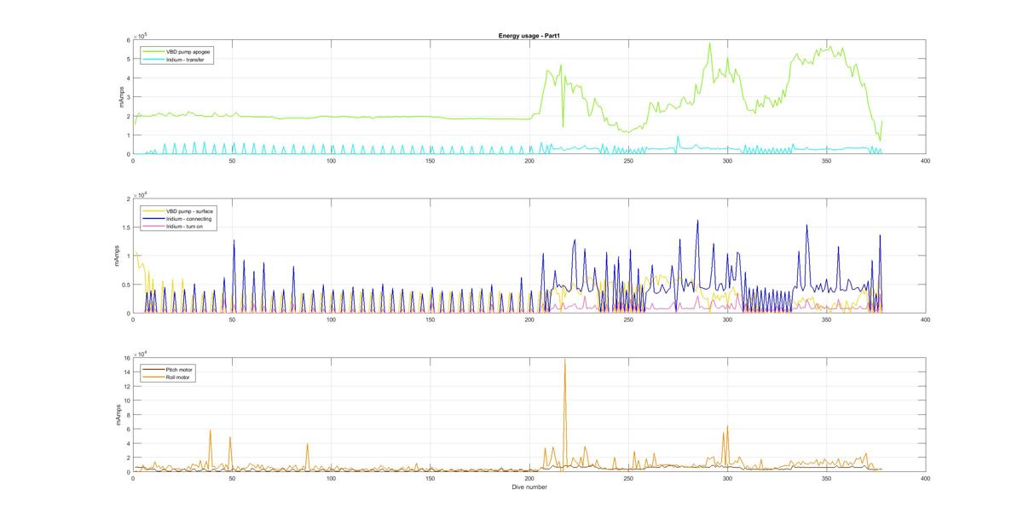1023x530 pixels.
Task: Click the ×10^5 exponent above the top plot
Action: (x=139, y=35)
